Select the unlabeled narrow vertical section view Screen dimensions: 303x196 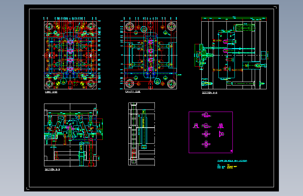coord(142,134)
